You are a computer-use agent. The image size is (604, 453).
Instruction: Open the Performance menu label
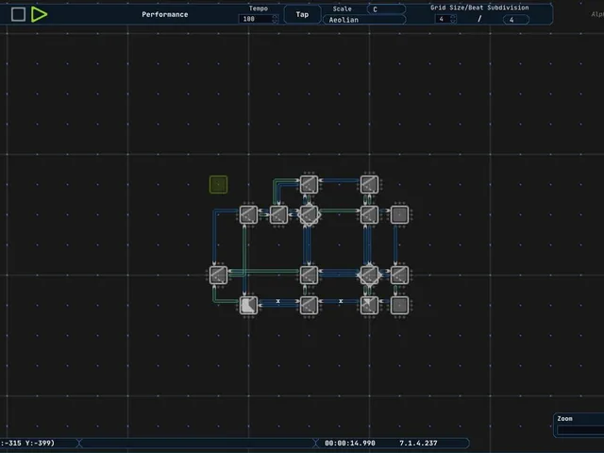coord(165,14)
